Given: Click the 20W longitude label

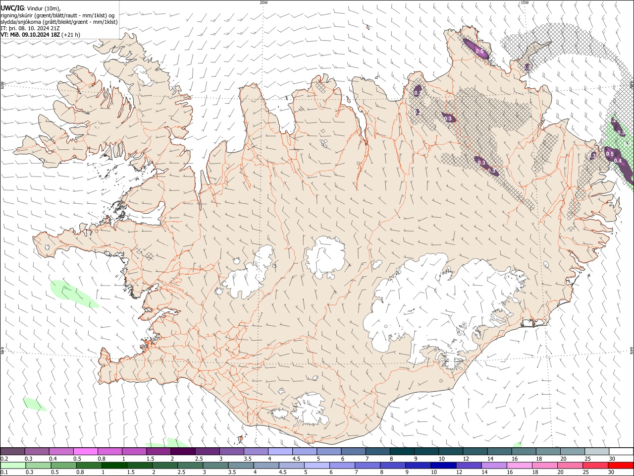Looking at the screenshot, I should [264, 2].
